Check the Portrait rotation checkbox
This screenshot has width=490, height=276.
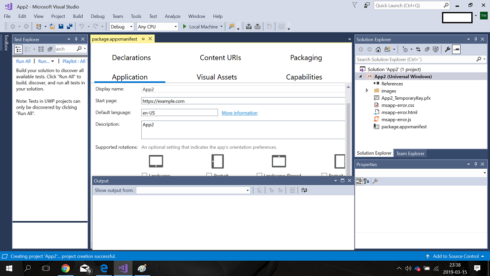[x=209, y=175]
